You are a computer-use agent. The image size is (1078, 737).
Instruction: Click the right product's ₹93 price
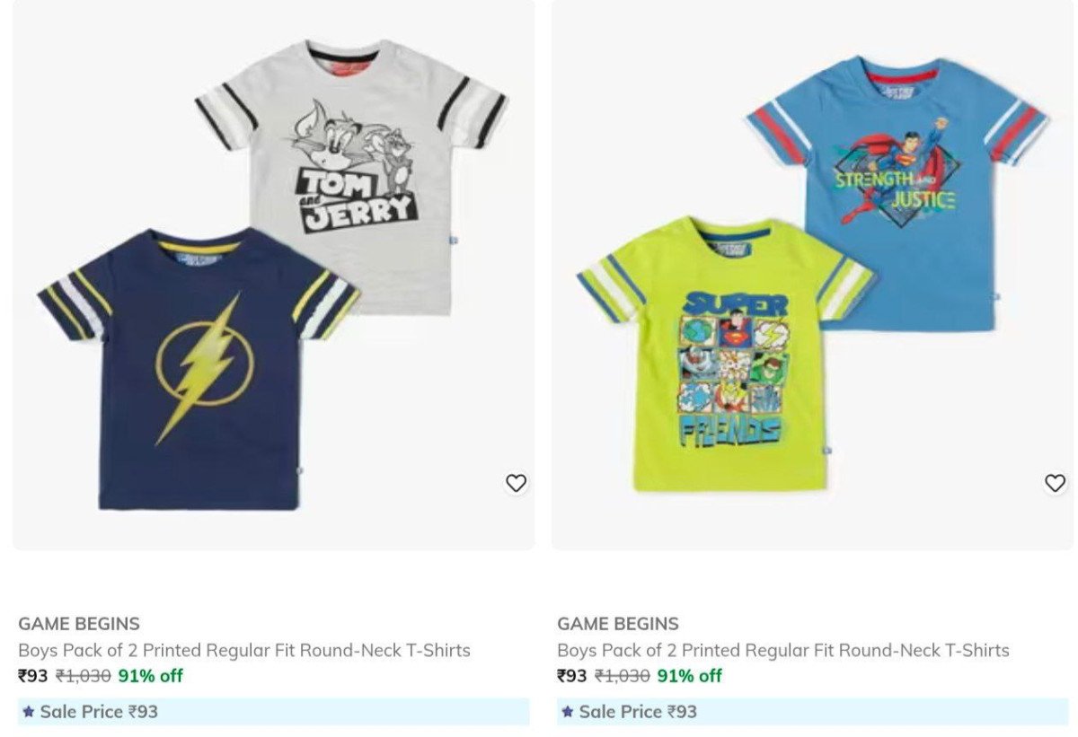click(572, 676)
